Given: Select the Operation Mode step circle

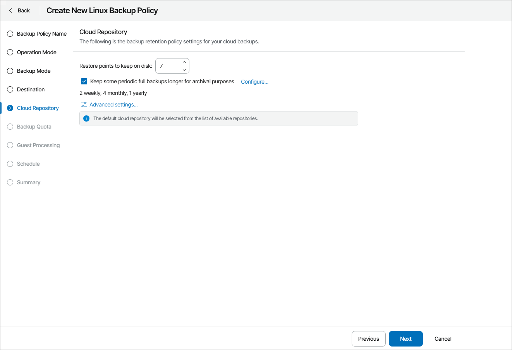Looking at the screenshot, I should 10,52.
